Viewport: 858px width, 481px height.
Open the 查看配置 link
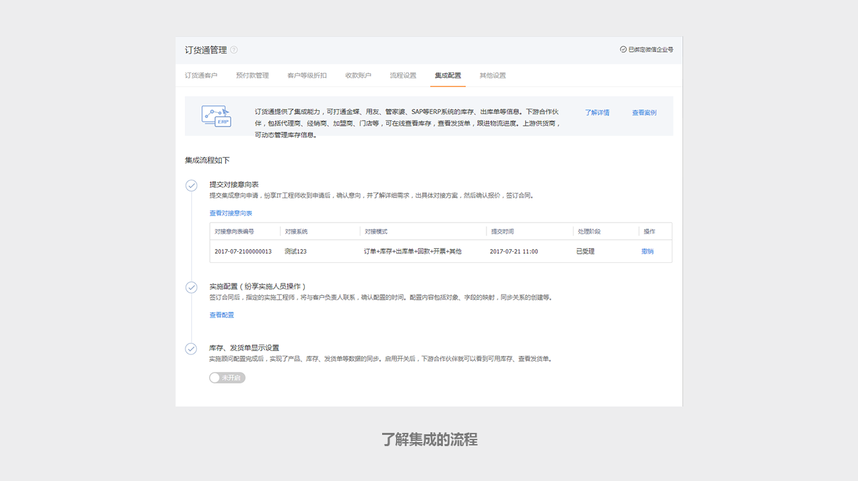coord(222,315)
